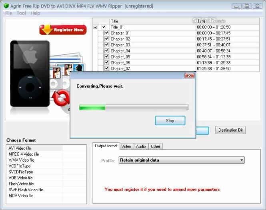Stop the conversion in progress

click(170, 120)
